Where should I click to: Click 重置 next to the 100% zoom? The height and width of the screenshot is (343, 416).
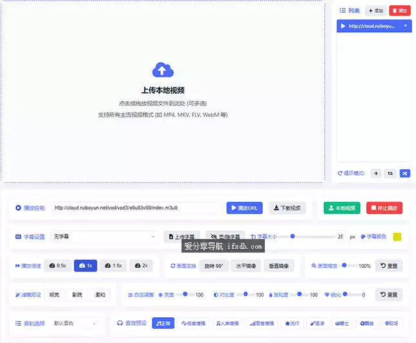(x=389, y=265)
